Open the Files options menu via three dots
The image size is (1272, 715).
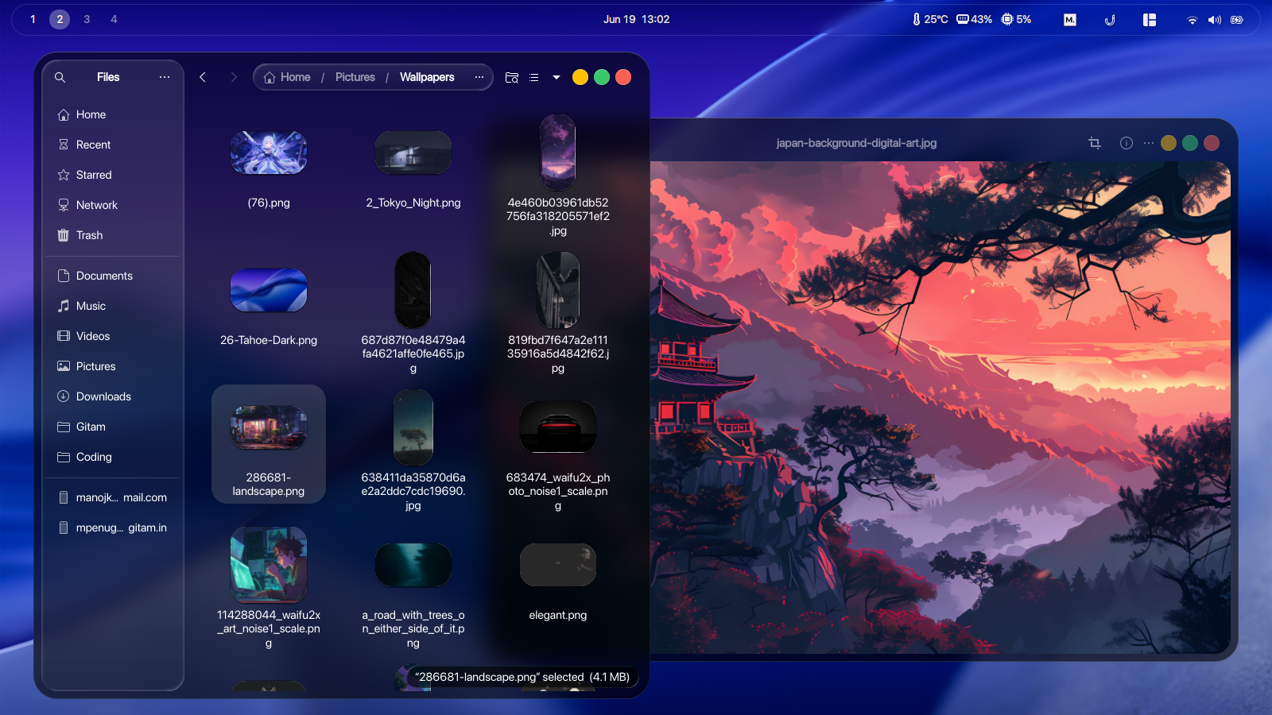tap(165, 77)
